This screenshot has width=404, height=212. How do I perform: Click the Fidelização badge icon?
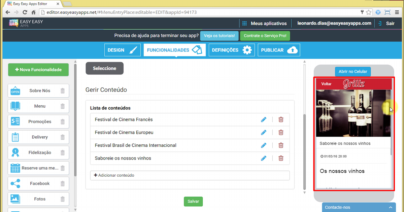(x=15, y=152)
